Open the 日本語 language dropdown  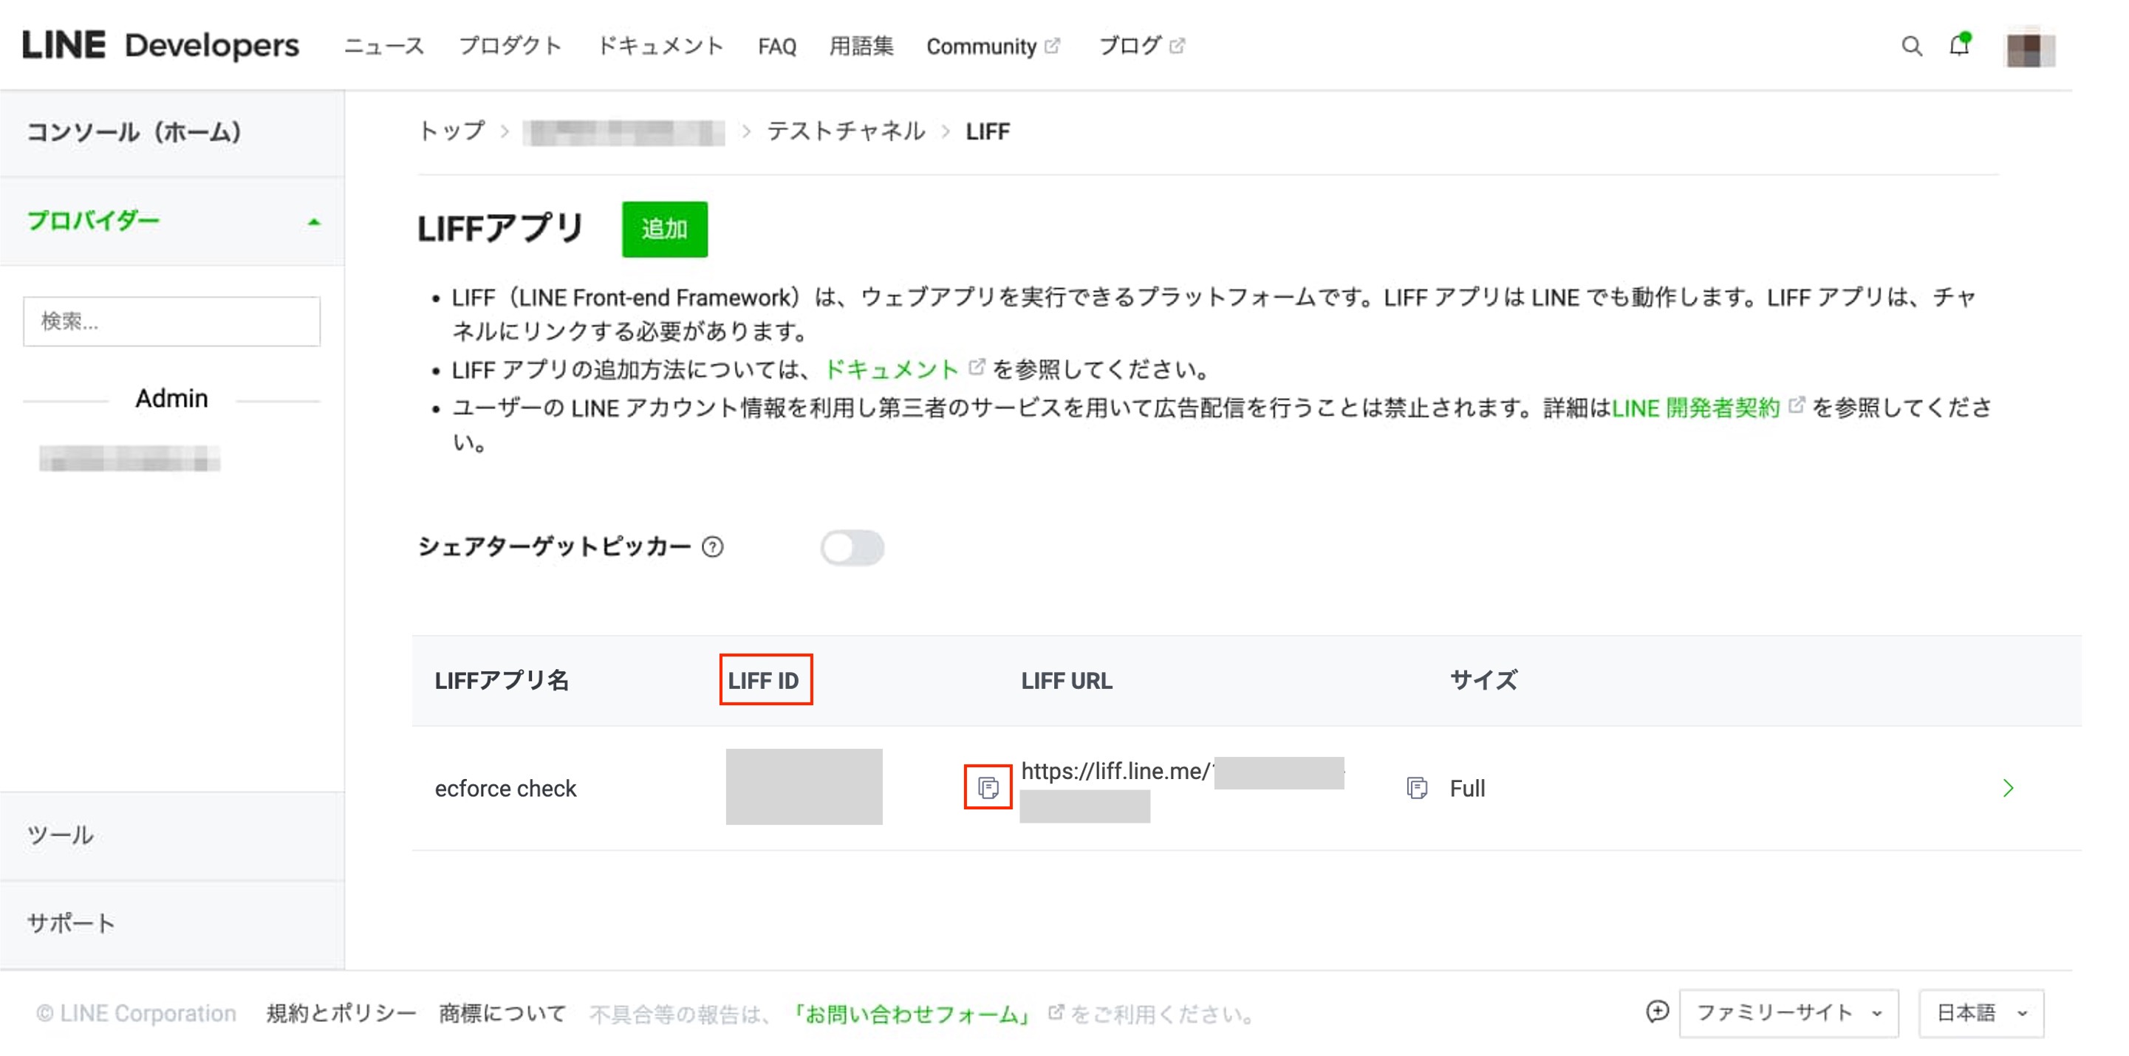click(1981, 1013)
